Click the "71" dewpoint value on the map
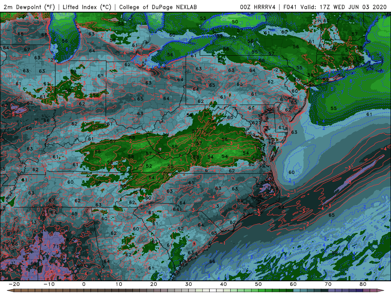This screenshot has width=391, height=293. [x=56, y=246]
